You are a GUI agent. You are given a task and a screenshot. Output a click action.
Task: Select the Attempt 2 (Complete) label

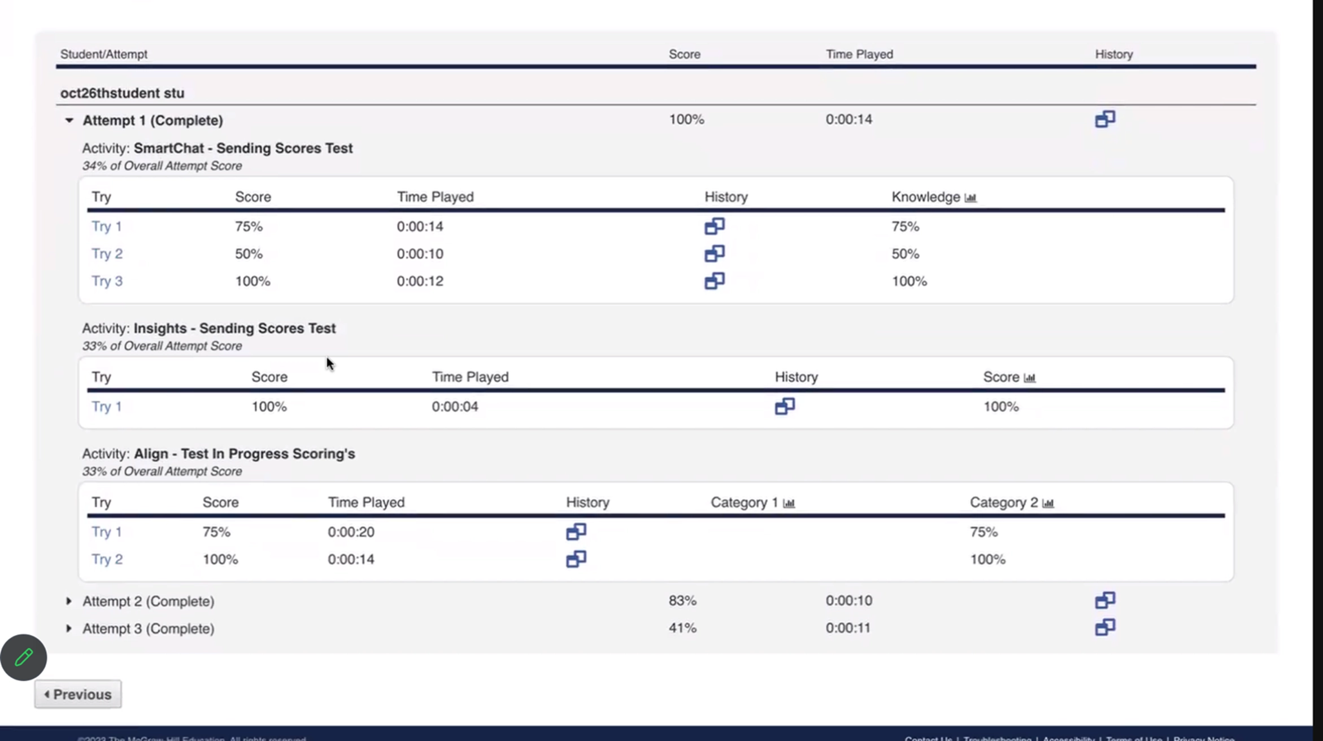coord(148,601)
